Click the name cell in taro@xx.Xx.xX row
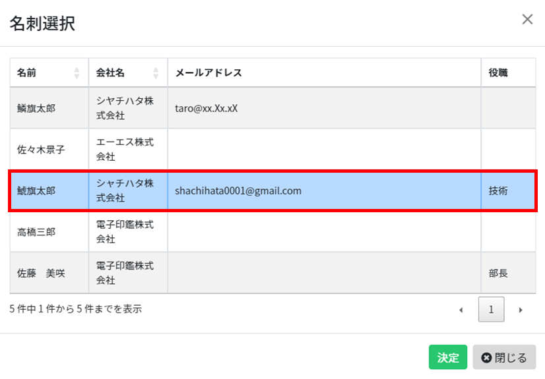 (49, 108)
